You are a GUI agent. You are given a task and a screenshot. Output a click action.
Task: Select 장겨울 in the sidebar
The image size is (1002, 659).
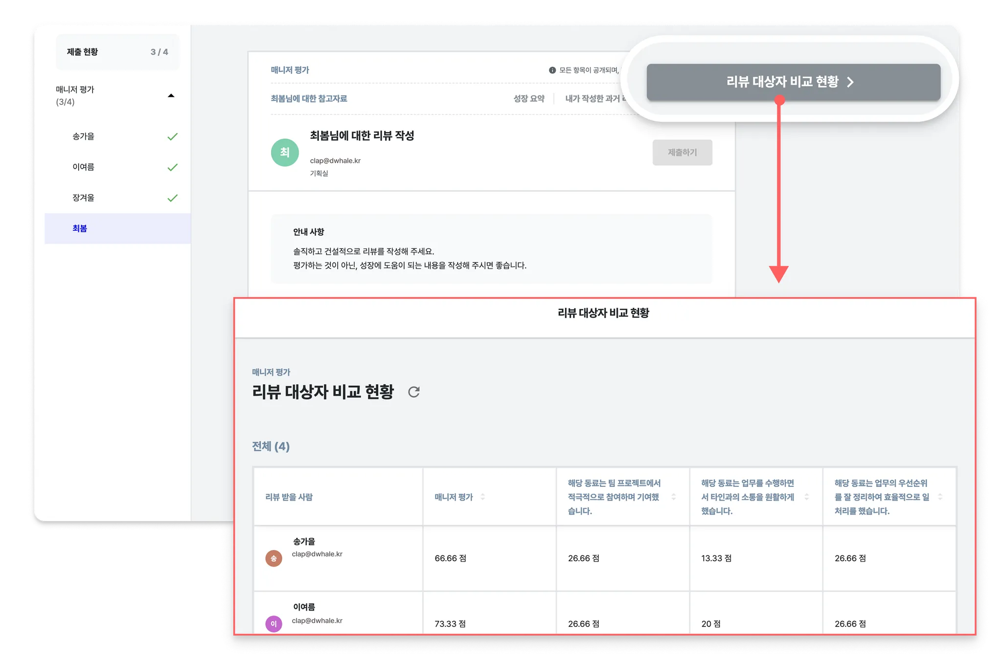117,198
